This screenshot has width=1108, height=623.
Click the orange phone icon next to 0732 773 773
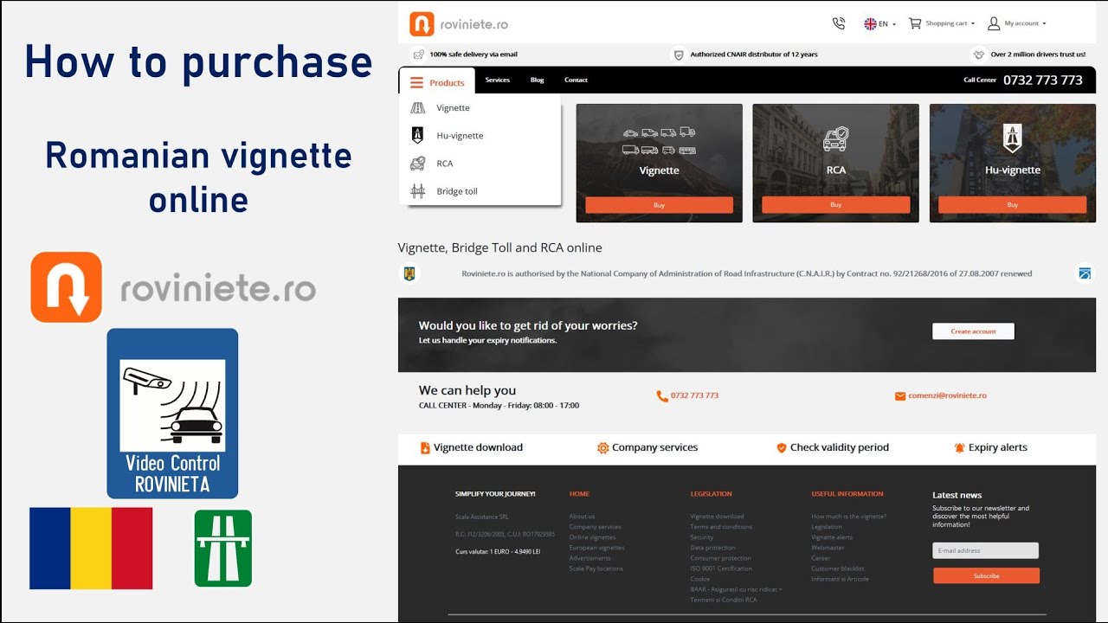662,396
